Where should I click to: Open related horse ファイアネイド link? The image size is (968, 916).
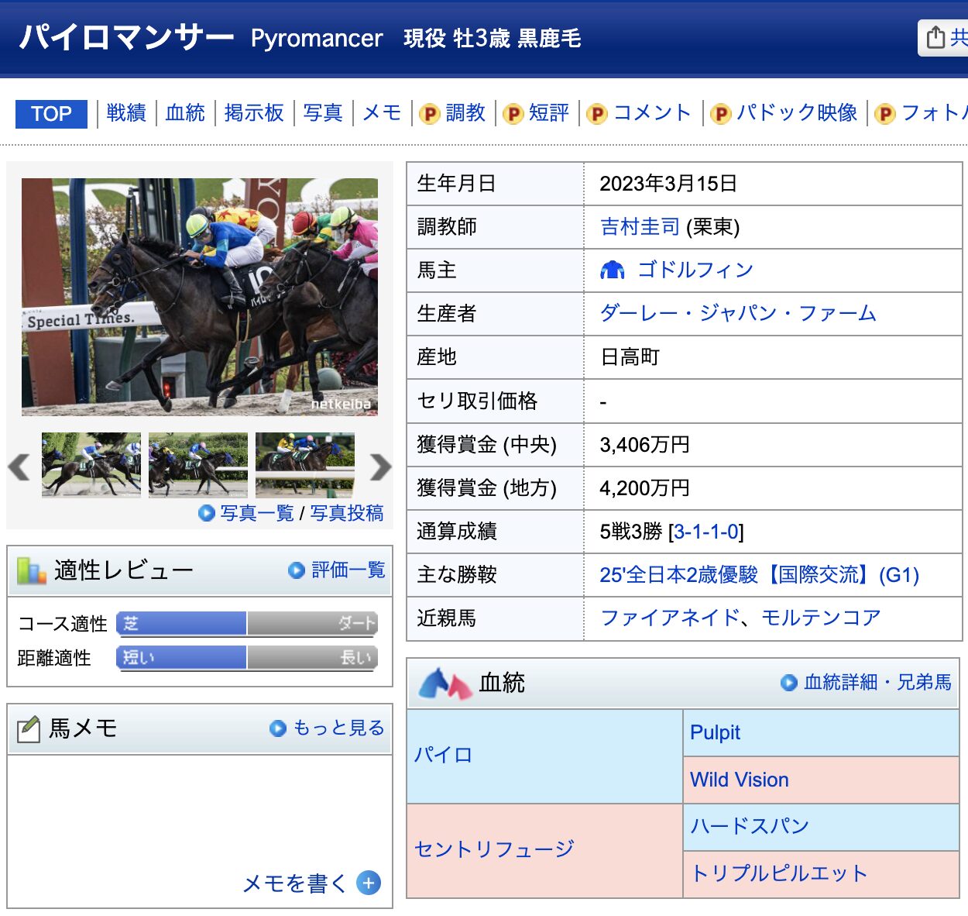[x=670, y=618]
